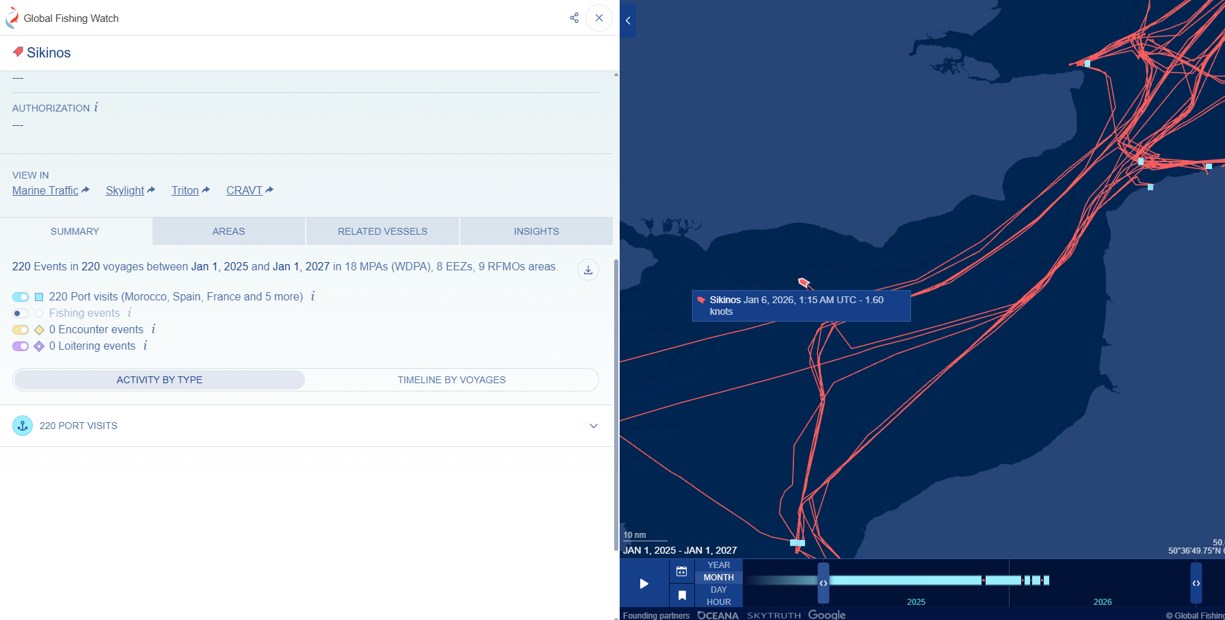The width and height of the screenshot is (1225, 620).
Task: Click the Authorization info icon
Action: tap(96, 107)
